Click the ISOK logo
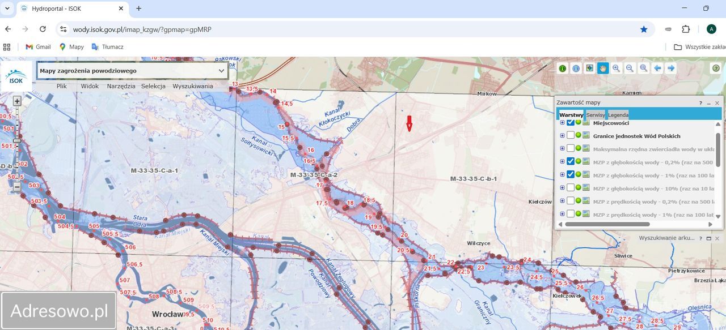 [x=16, y=76]
